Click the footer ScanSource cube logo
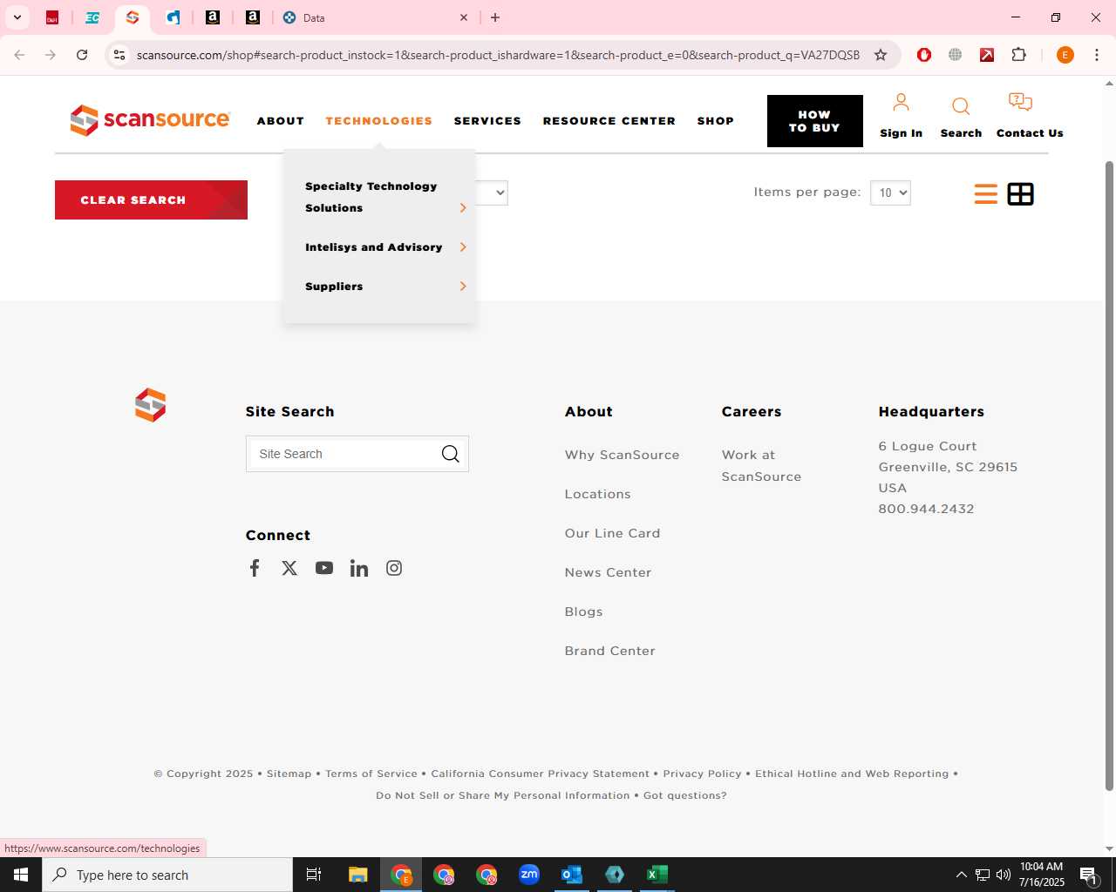The width and height of the screenshot is (1116, 892). coord(150,405)
